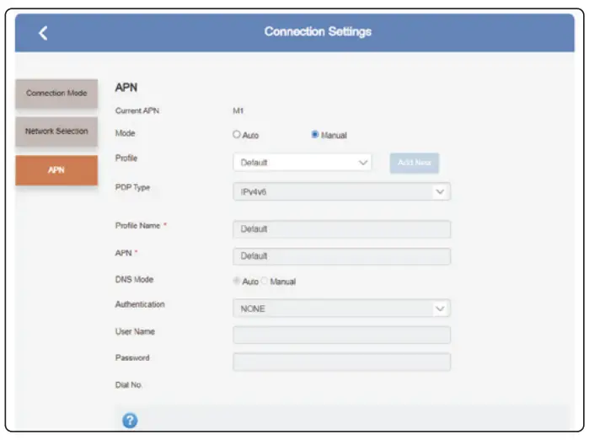This screenshot has height=440, width=589.
Task: Go back using the header arrow
Action: (x=43, y=33)
